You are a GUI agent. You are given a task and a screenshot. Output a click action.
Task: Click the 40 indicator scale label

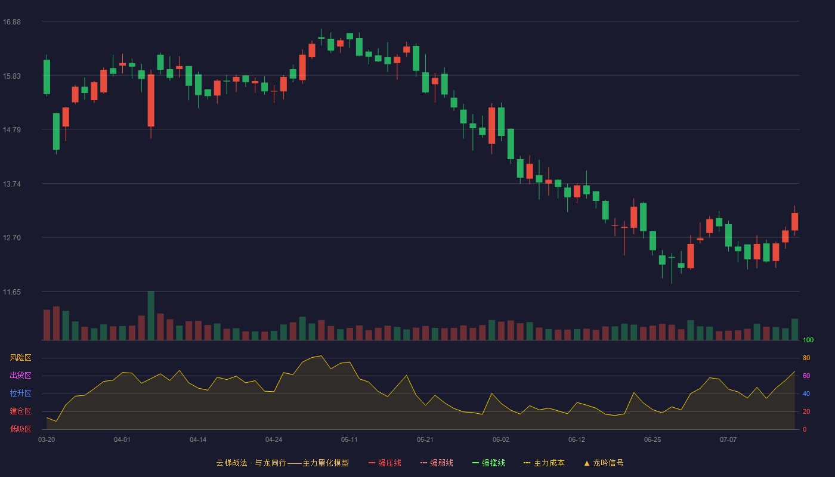point(806,394)
